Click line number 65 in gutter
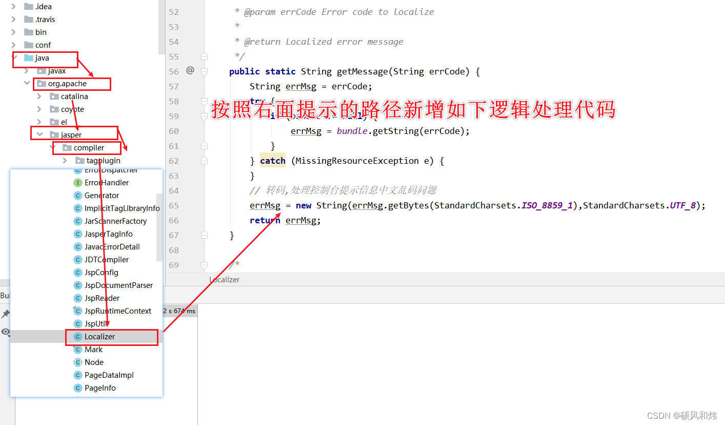Image resolution: width=725 pixels, height=425 pixels. (173, 205)
